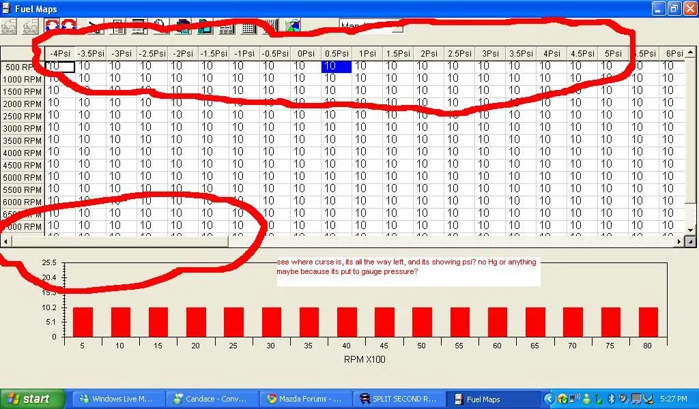Open the colorful 3D graph view icon
The height and width of the screenshot is (409, 699).
(293, 27)
